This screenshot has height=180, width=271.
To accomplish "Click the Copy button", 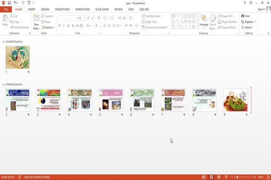I will (14, 22).
